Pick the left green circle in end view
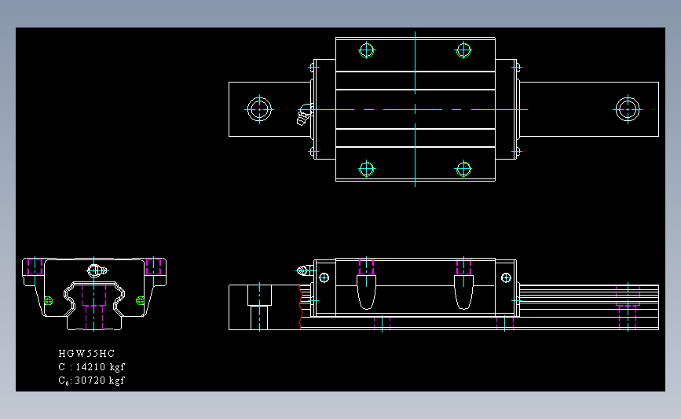Image resolution: width=681 pixels, height=419 pixels. tap(48, 300)
